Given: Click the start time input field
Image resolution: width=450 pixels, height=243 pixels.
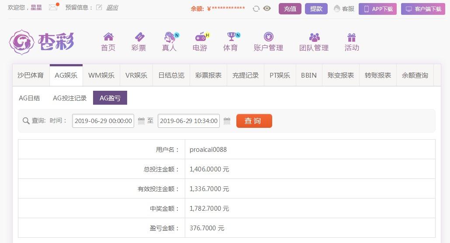Looking at the screenshot, I should point(103,121).
